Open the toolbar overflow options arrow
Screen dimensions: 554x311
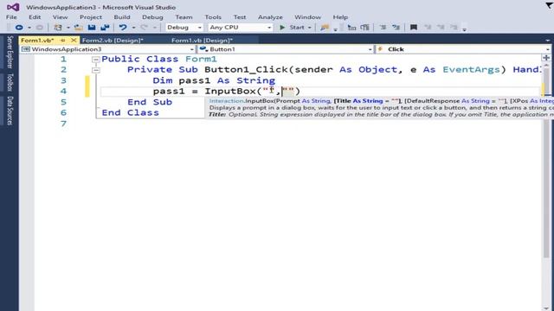pos(464,29)
